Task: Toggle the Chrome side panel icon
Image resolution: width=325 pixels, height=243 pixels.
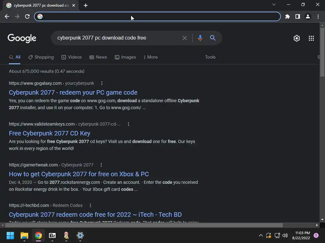Action: 297,16
